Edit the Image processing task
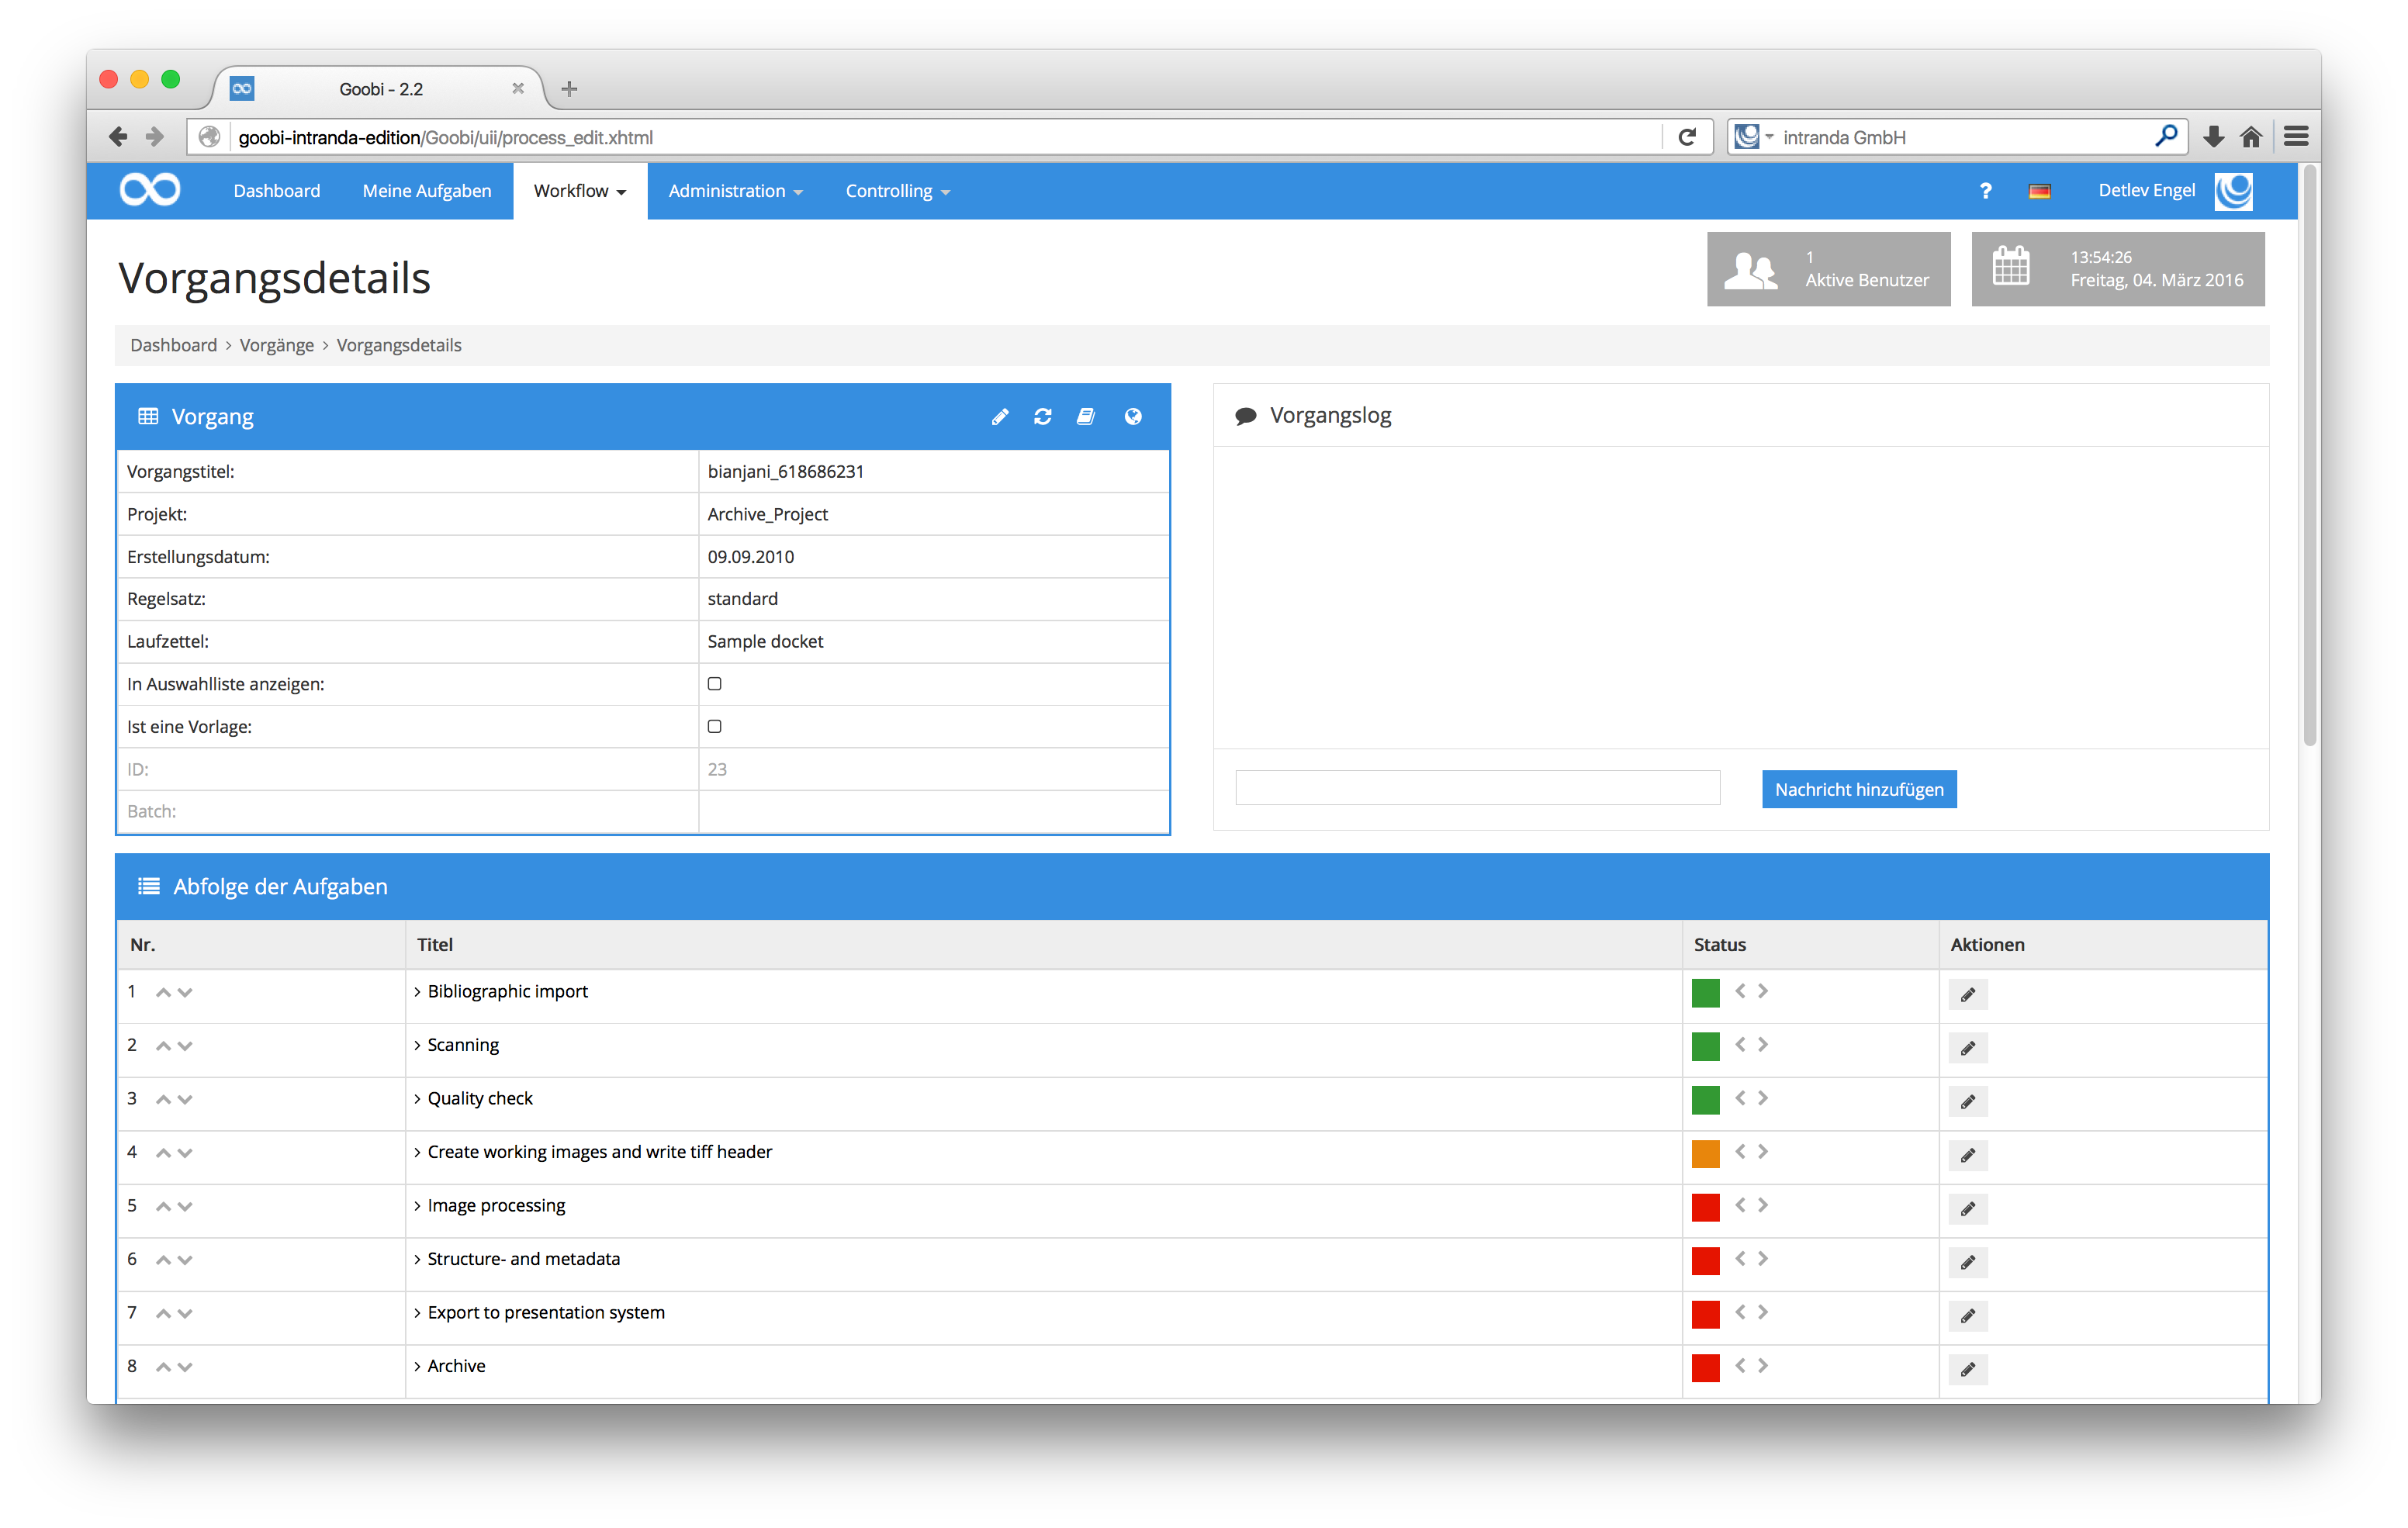2408x1528 pixels. point(1968,1209)
